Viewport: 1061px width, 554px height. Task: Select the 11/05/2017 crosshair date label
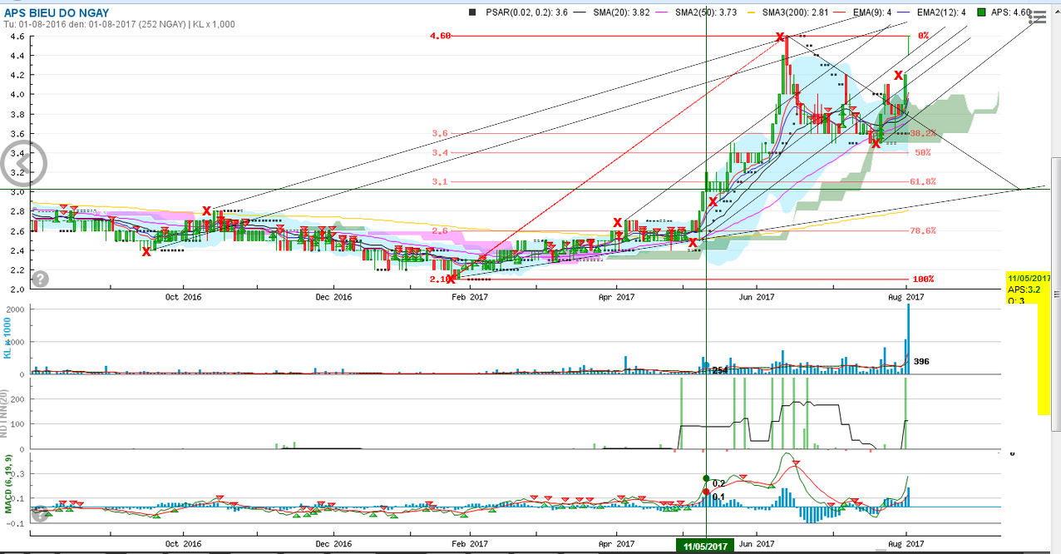click(706, 546)
